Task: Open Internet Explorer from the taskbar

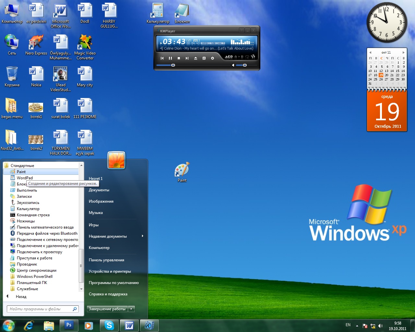Action: (29, 325)
